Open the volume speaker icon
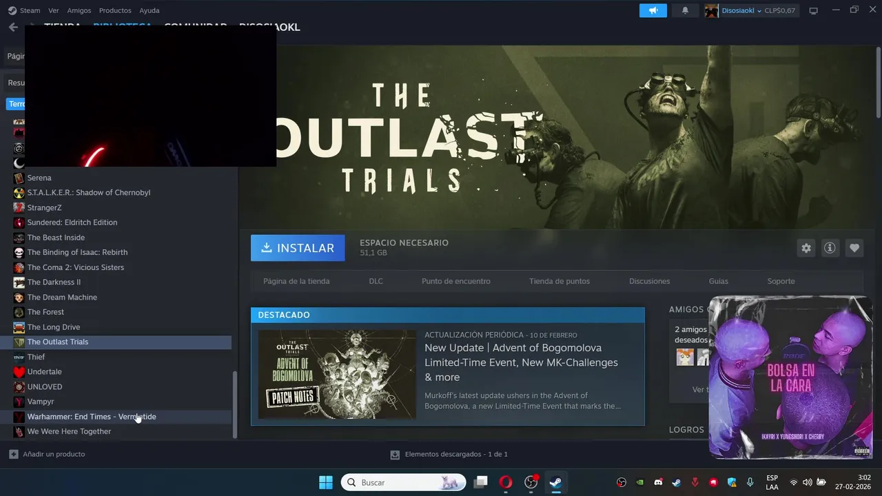This screenshot has height=496, width=882. pos(808,482)
